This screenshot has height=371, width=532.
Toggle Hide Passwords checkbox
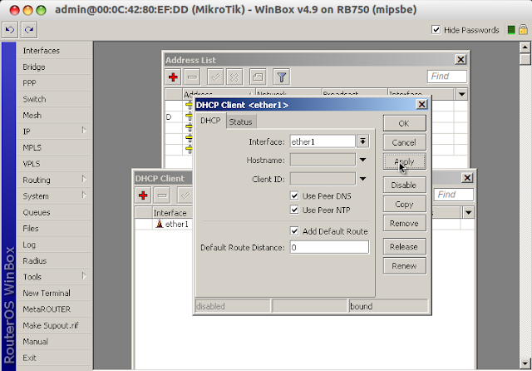pos(436,30)
